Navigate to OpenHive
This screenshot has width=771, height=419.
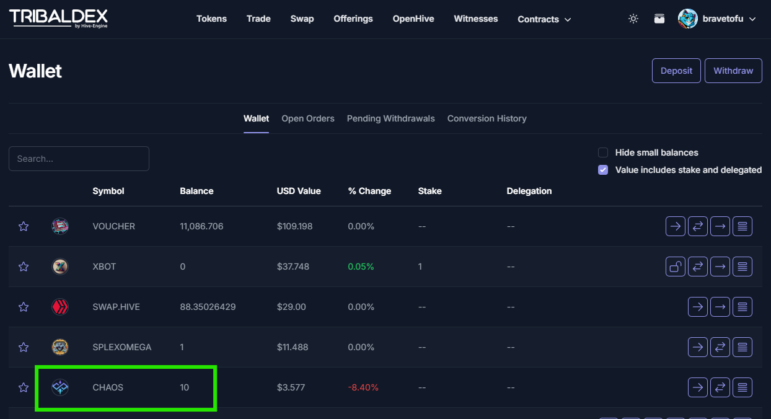coord(413,19)
